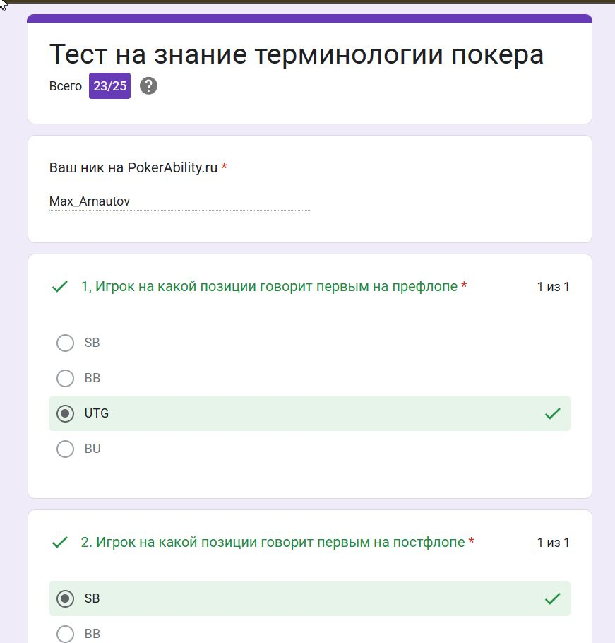The width and height of the screenshot is (615, 643).
Task: Click the question mark help icon
Action: [x=148, y=86]
